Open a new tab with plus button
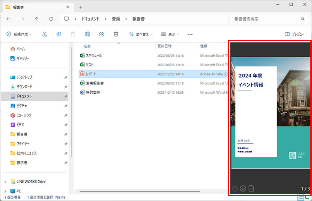 81,7
